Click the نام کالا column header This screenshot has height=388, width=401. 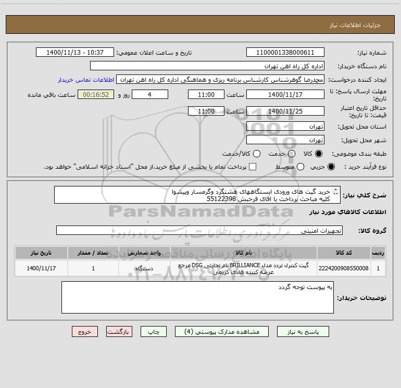click(x=244, y=253)
